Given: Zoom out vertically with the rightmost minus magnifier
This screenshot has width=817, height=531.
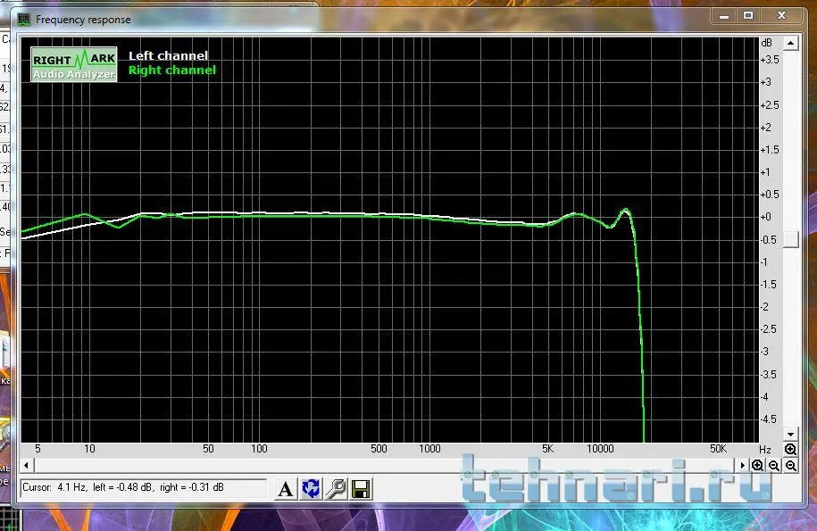Looking at the screenshot, I should coord(791,466).
